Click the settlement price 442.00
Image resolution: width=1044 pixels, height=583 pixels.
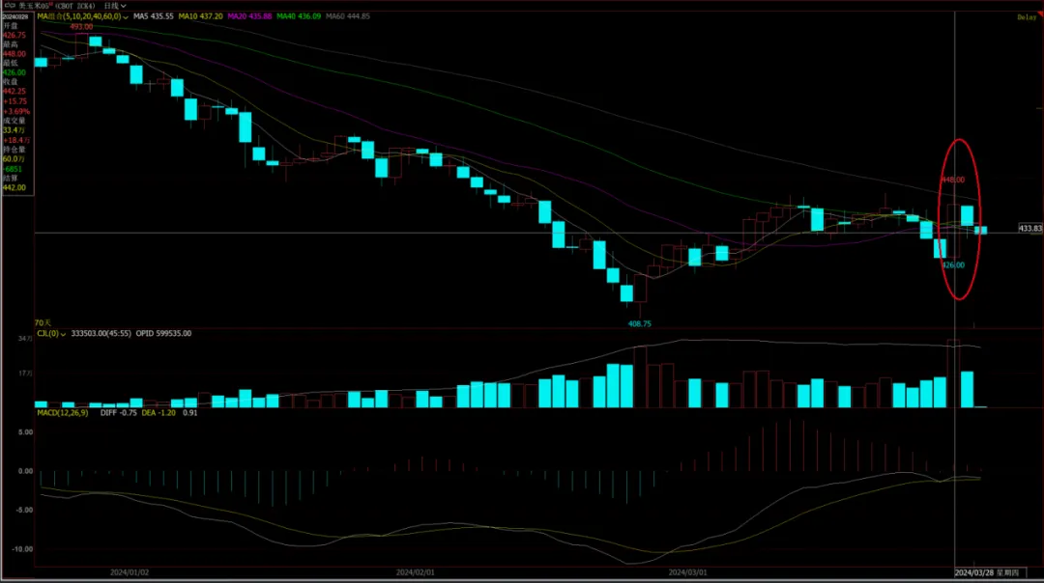pyautogui.click(x=14, y=188)
